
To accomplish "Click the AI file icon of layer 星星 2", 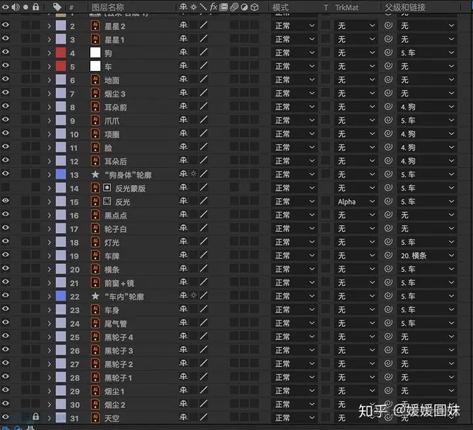I will pos(95,26).
